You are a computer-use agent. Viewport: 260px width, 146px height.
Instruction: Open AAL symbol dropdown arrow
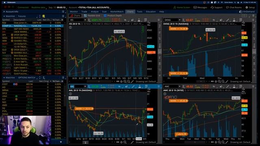click(x=85, y=86)
